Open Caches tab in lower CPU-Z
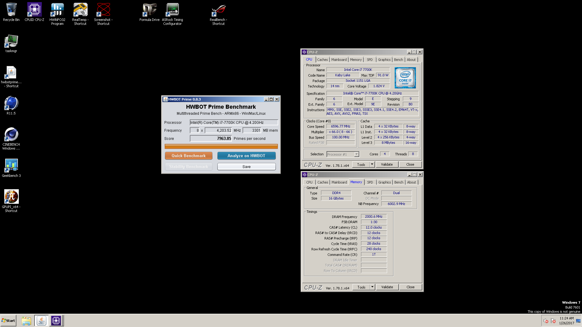 click(x=323, y=182)
